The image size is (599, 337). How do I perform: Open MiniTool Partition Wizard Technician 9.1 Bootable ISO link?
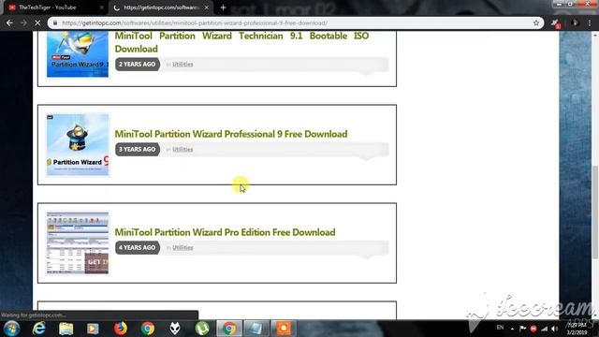pyautogui.click(x=241, y=42)
